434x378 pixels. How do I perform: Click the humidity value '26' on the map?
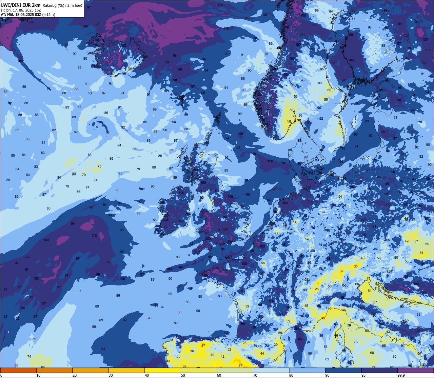click(317, 289)
